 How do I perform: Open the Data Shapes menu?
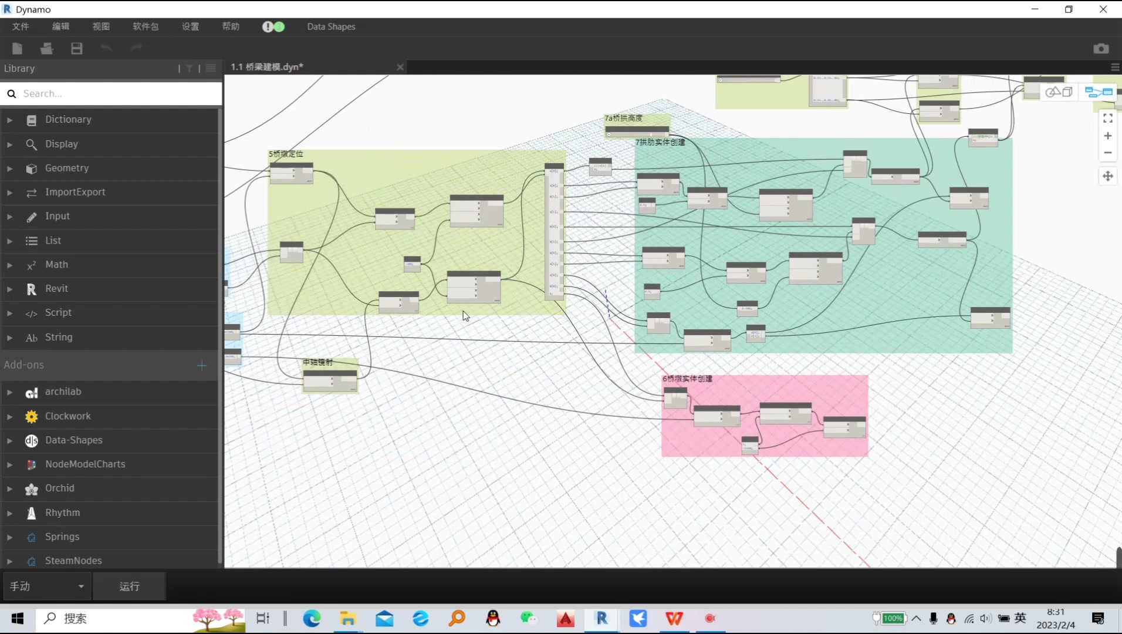click(x=331, y=26)
